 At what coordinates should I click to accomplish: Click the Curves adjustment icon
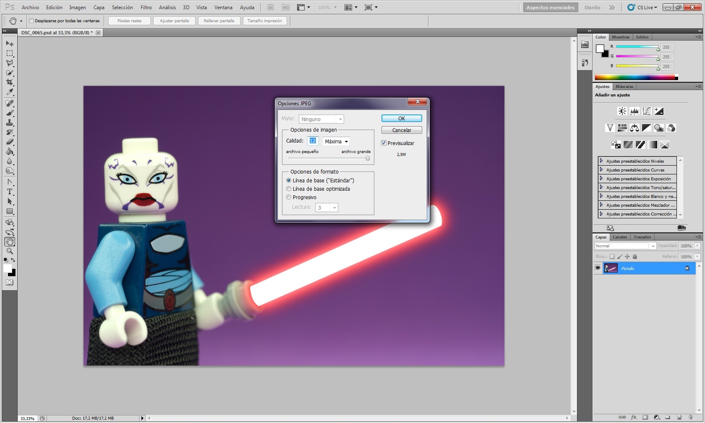(646, 111)
